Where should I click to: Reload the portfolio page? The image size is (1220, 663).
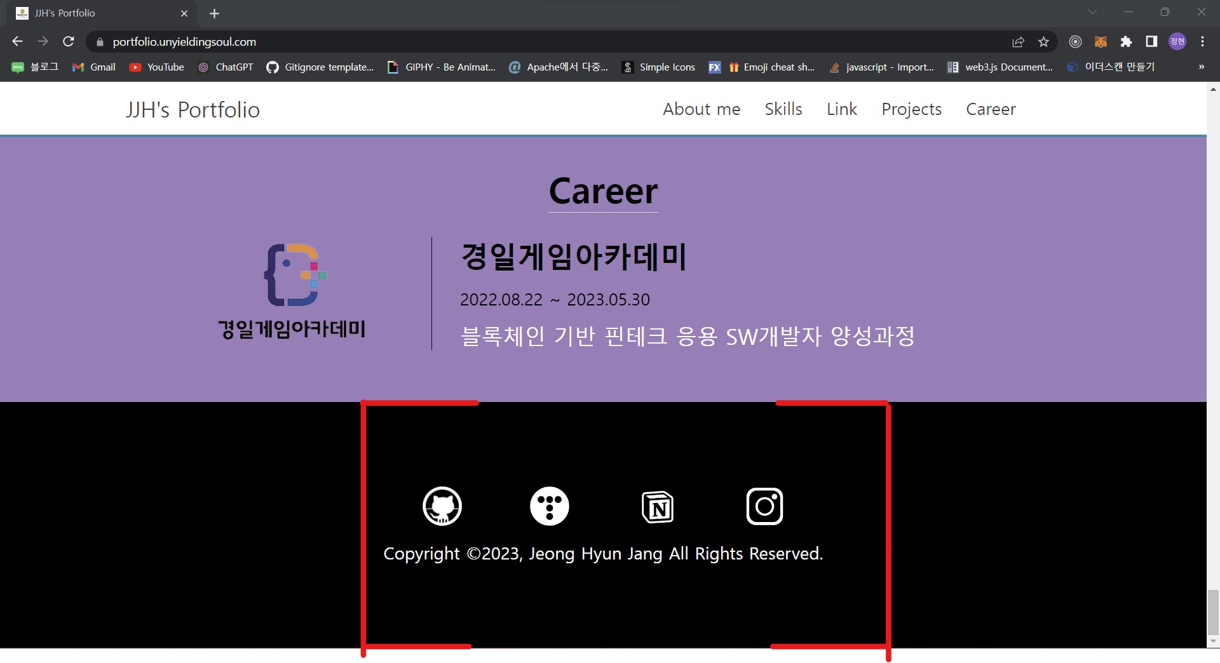coord(69,41)
